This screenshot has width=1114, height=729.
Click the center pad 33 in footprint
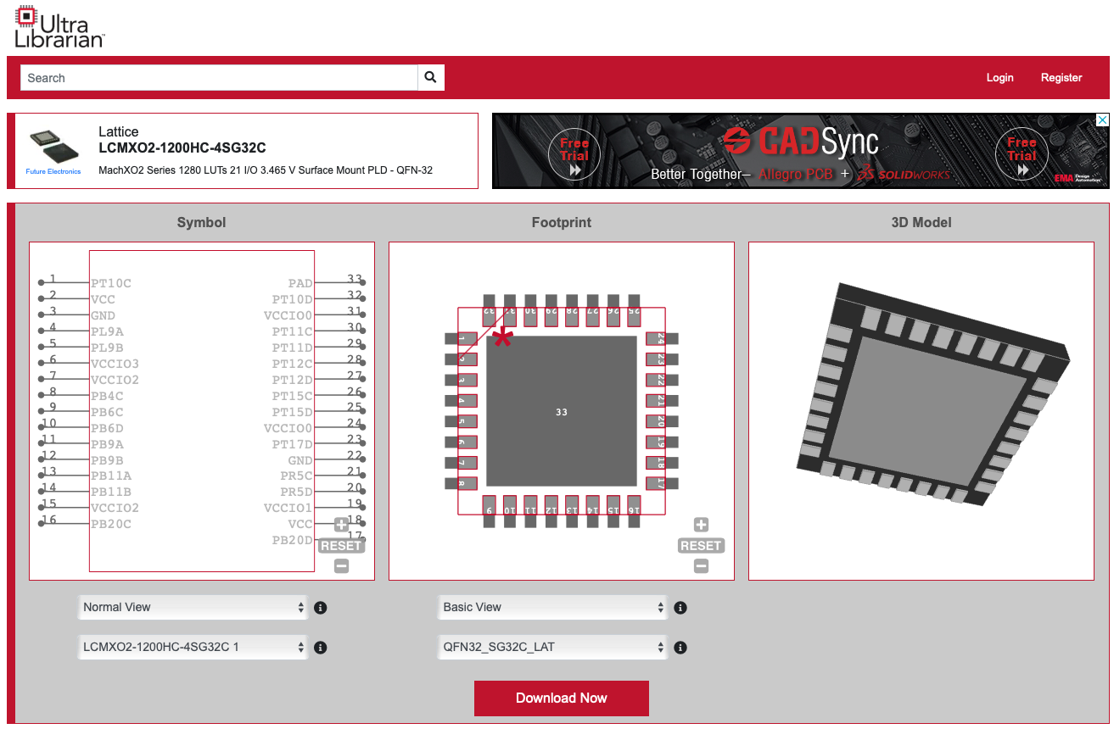pos(561,411)
